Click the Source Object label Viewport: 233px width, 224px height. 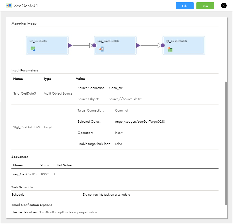[88, 99]
